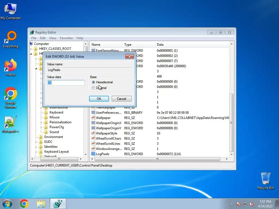Open Windows Explorer from the taskbar
The width and height of the screenshot is (279, 209).
41,204
